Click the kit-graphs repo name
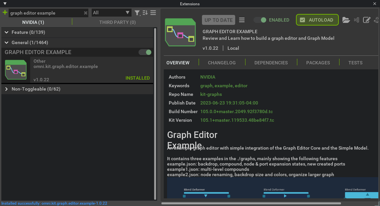This screenshot has height=206, width=380. click(211, 94)
